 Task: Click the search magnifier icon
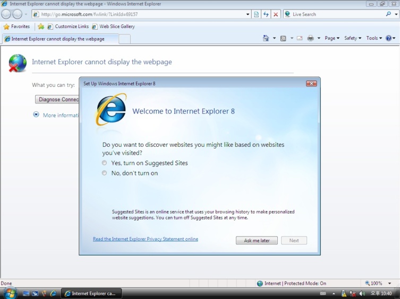coord(388,14)
